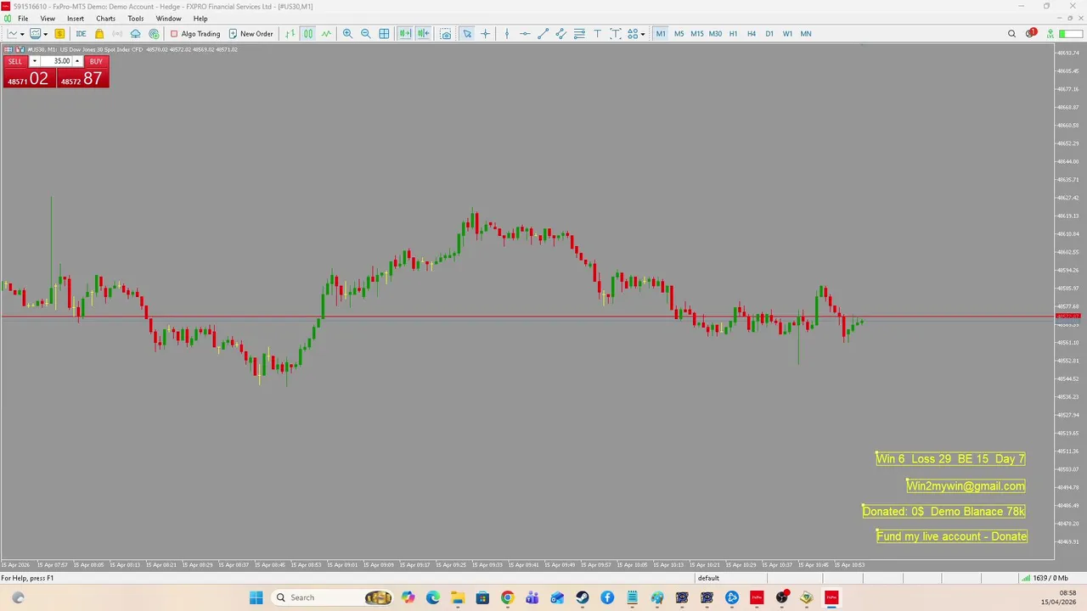
Task: Switch timeframe to M30
Action: pyautogui.click(x=715, y=34)
